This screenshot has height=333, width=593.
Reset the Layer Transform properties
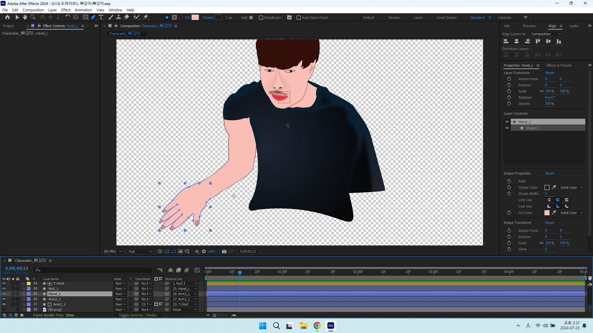(549, 73)
